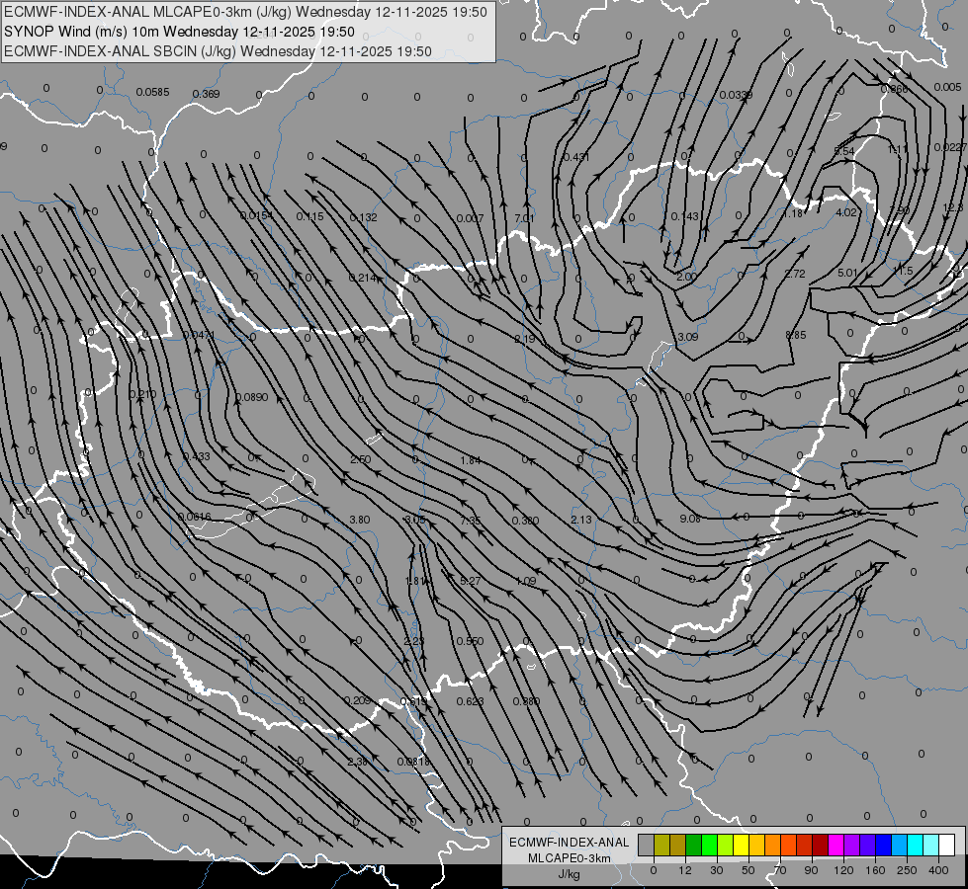Click the '120' tick label on the color scale

(843, 870)
